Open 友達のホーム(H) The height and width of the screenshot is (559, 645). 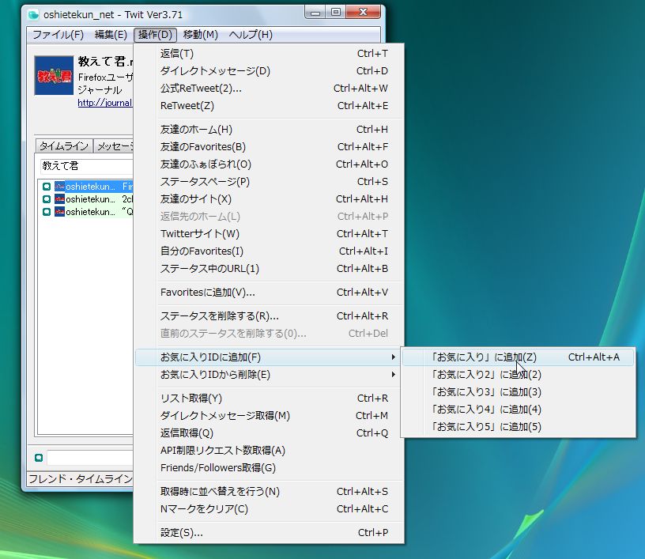270,130
